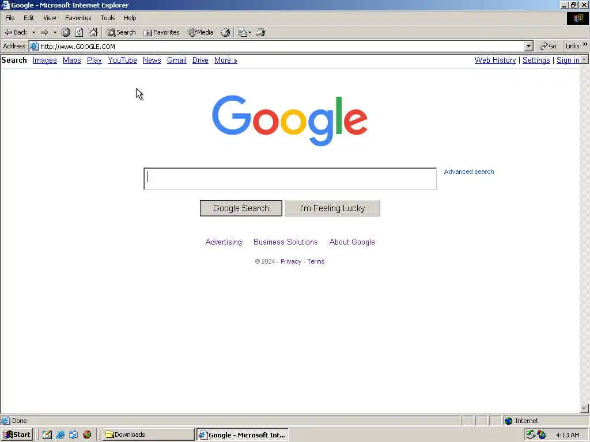
Task: Click the red round Quick Launch icon
Action: click(87, 435)
